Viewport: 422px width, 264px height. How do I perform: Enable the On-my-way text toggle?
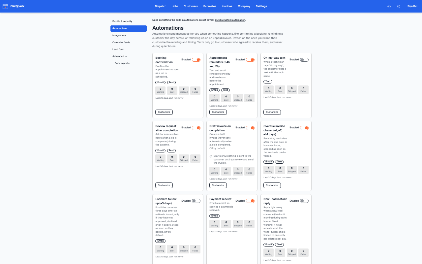pyautogui.click(x=304, y=60)
